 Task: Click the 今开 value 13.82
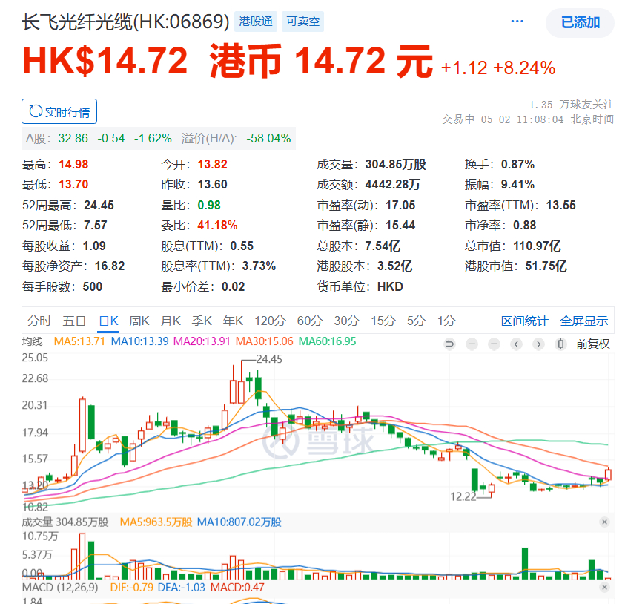213,165
